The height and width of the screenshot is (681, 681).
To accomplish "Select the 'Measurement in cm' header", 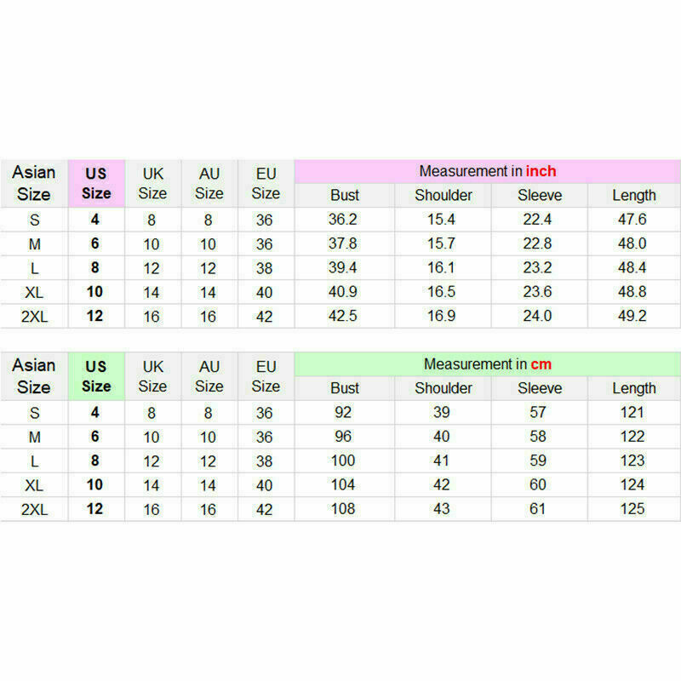I will (x=487, y=364).
